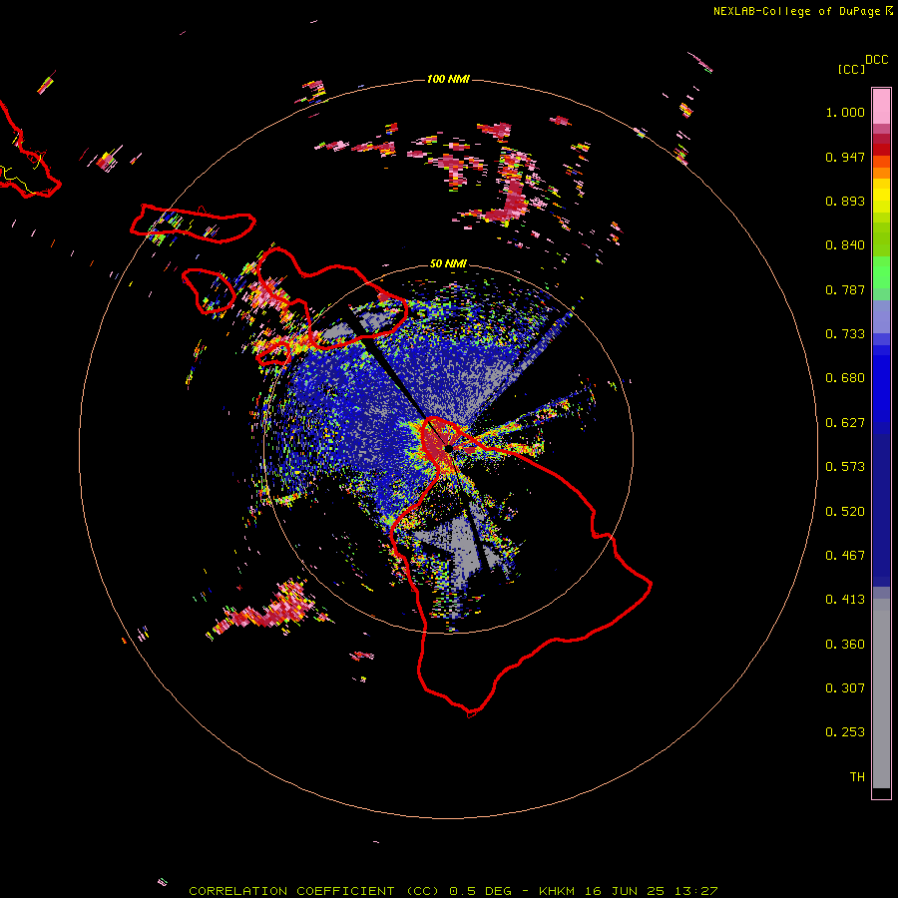The image size is (898, 898).
Task: Click the 0.840 legend value
Action: [845, 245]
